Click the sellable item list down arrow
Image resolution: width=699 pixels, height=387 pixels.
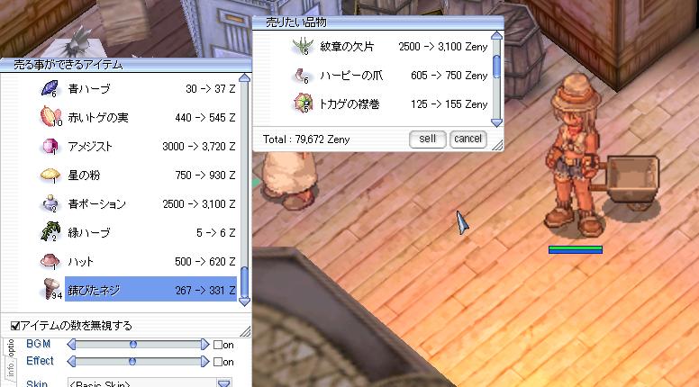[x=244, y=301]
